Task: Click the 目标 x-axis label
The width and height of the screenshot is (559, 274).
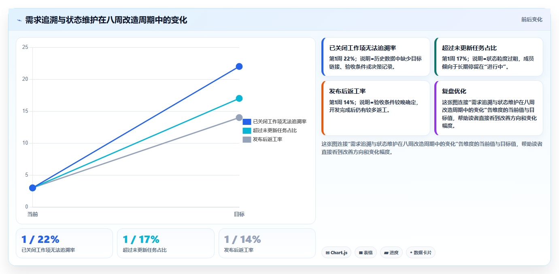Action: 239,214
